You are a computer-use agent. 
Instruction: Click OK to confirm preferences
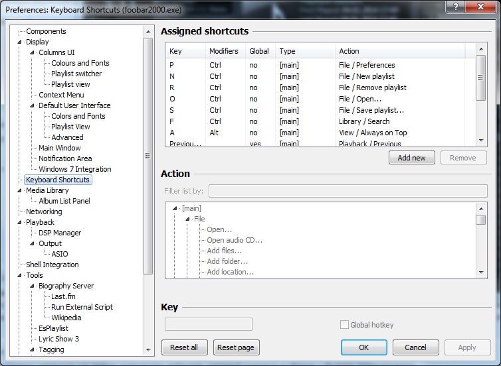pyautogui.click(x=363, y=347)
